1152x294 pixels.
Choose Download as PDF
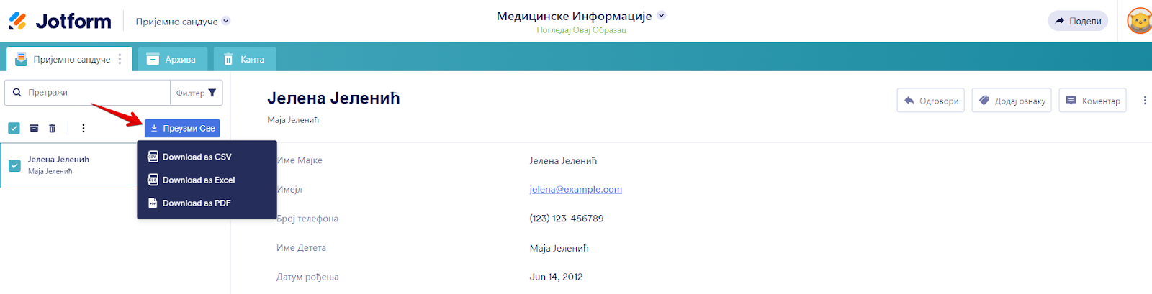[x=196, y=203]
